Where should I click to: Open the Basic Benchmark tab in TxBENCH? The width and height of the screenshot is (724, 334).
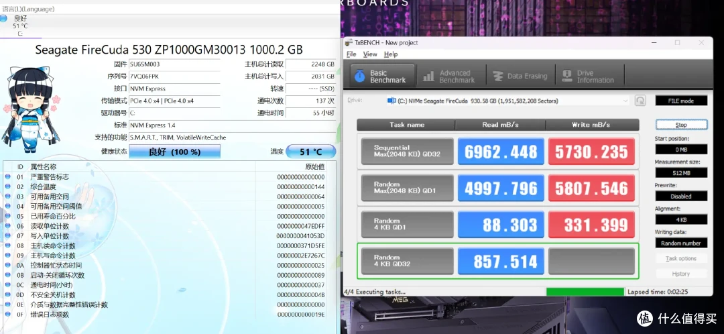[x=381, y=76]
